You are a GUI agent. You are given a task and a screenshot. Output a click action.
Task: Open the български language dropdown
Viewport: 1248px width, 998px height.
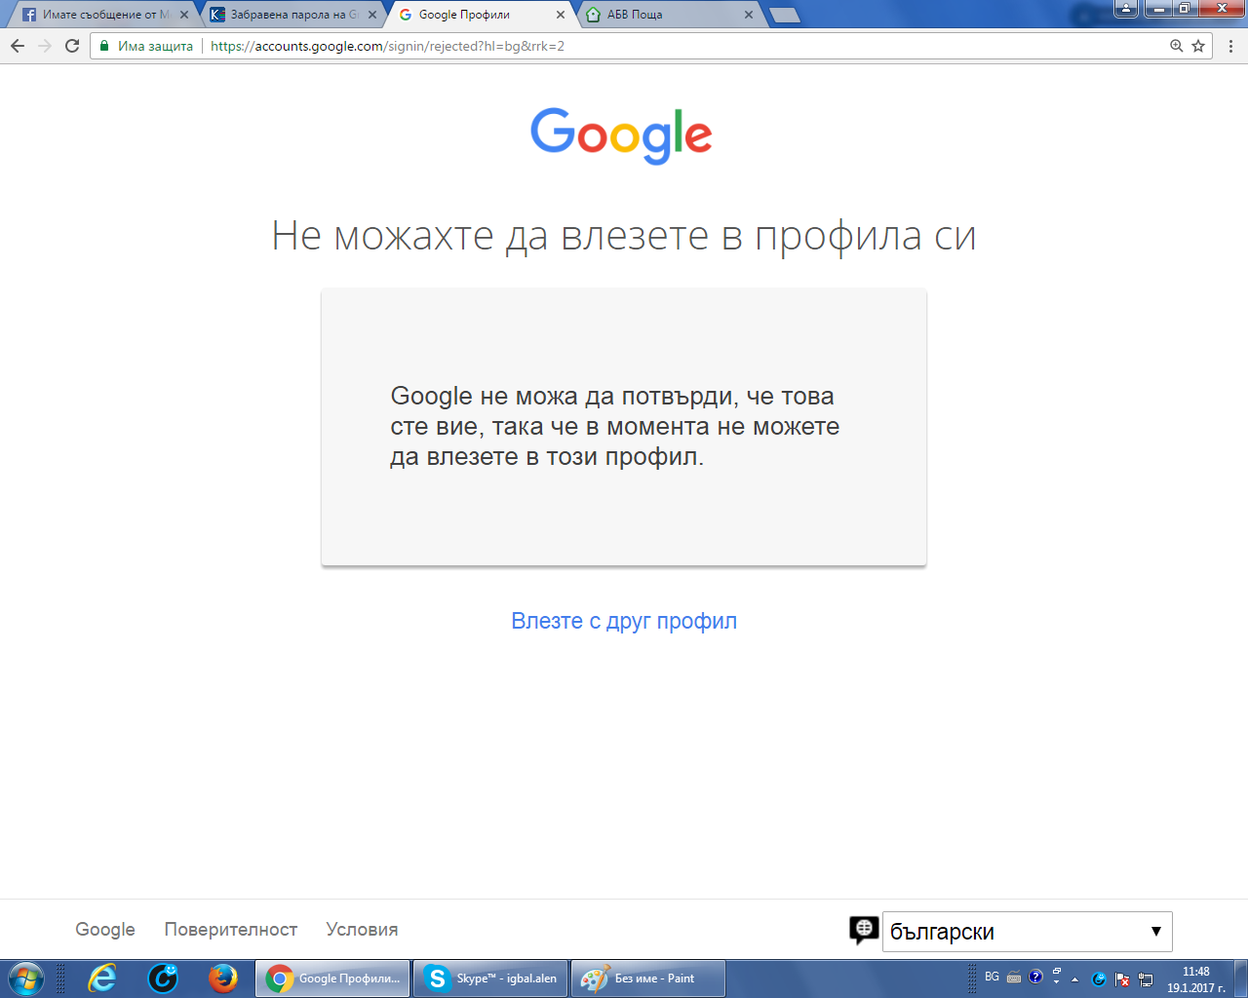click(x=1027, y=932)
